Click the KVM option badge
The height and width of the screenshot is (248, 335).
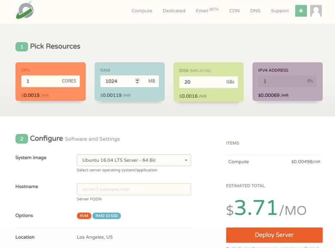(x=84, y=216)
